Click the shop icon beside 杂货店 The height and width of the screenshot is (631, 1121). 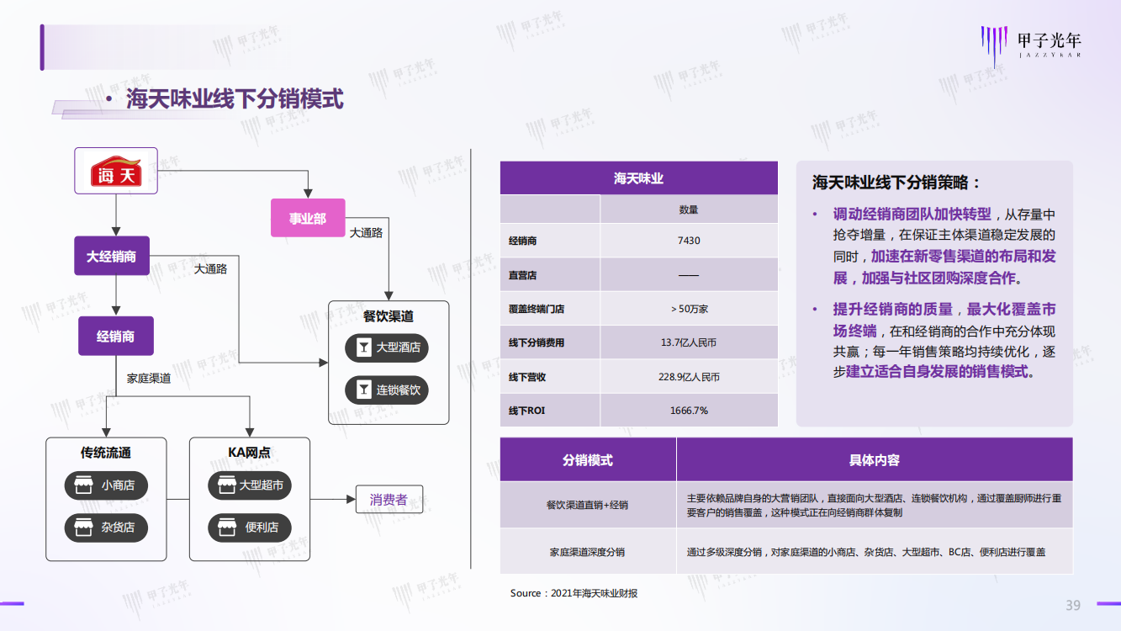pos(82,528)
